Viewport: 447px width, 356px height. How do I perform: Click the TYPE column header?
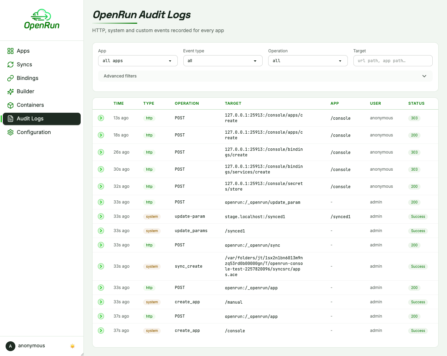click(x=149, y=104)
